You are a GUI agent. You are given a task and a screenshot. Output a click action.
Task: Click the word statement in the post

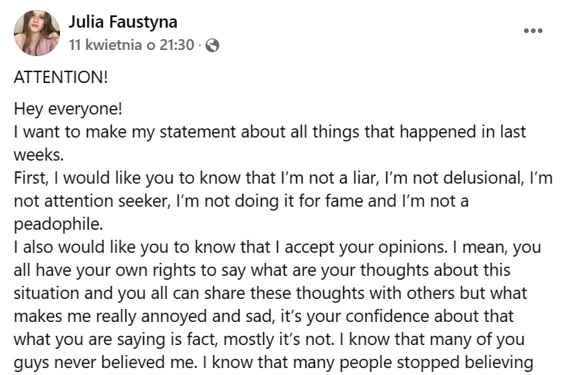(x=199, y=131)
